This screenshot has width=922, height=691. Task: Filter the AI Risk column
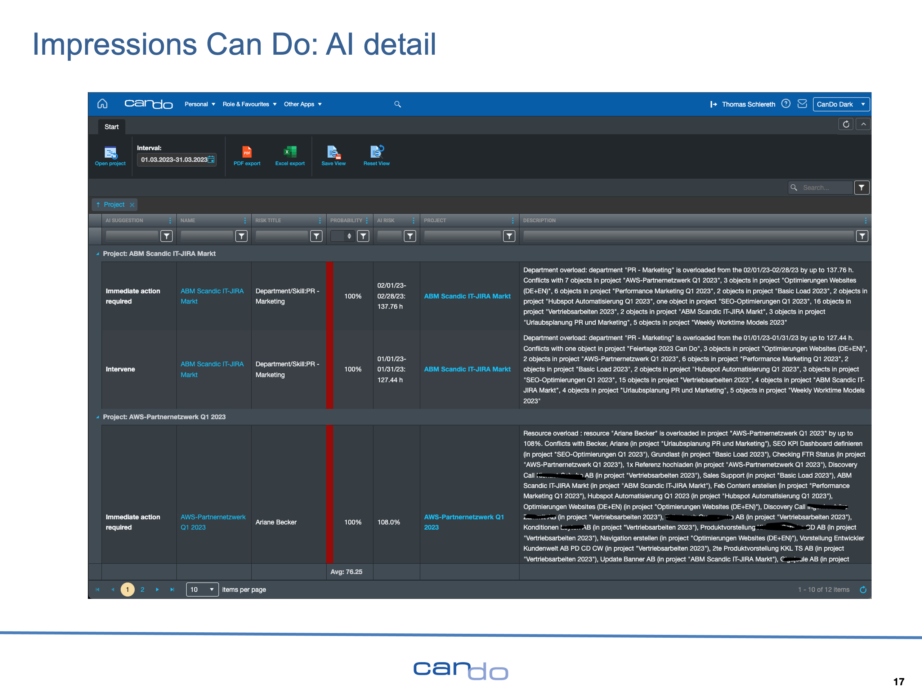(x=410, y=236)
